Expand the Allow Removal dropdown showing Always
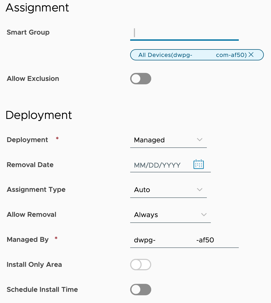The width and height of the screenshot is (271, 303). point(170,215)
